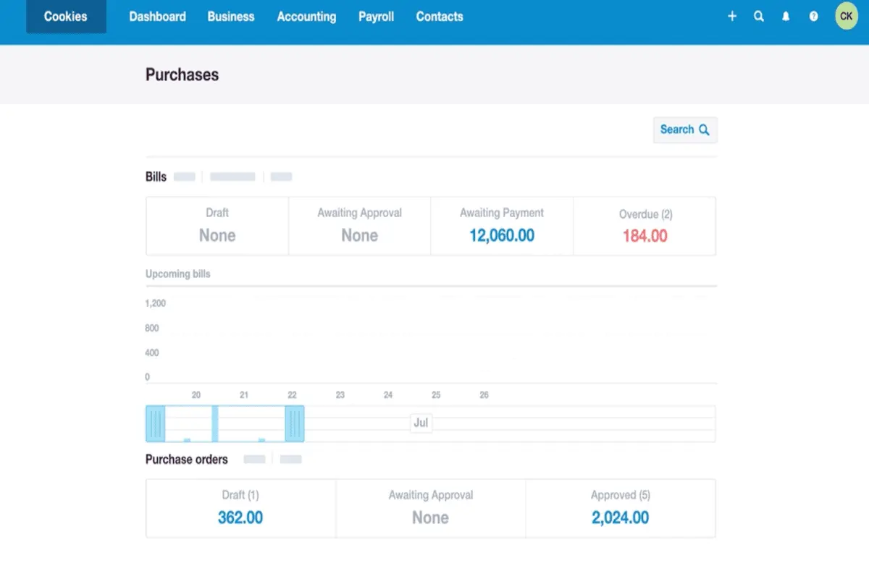Click the 22 date label on chart
The width and height of the screenshot is (869, 579).
[x=292, y=395]
